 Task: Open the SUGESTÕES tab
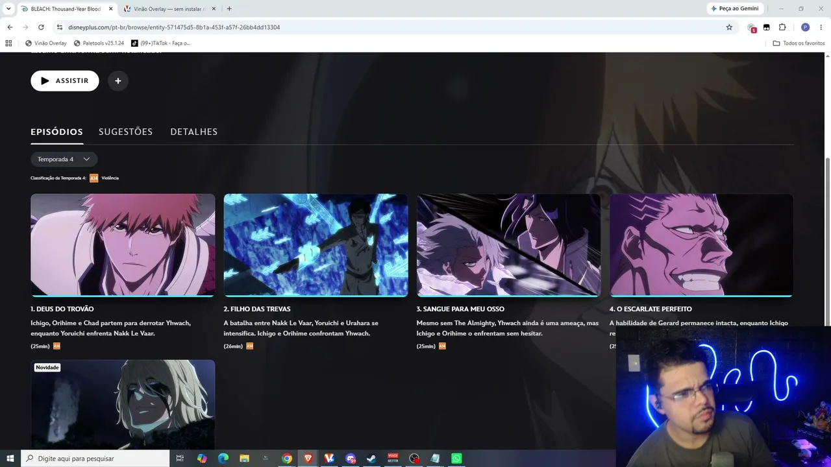(125, 132)
